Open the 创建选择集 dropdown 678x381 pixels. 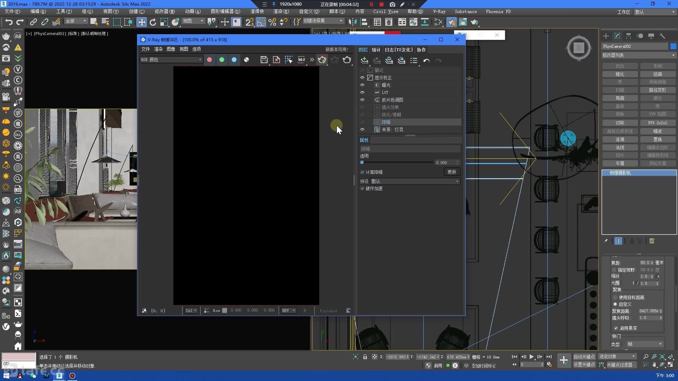pos(323,21)
